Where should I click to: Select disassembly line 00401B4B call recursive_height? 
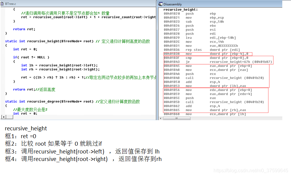214,78
